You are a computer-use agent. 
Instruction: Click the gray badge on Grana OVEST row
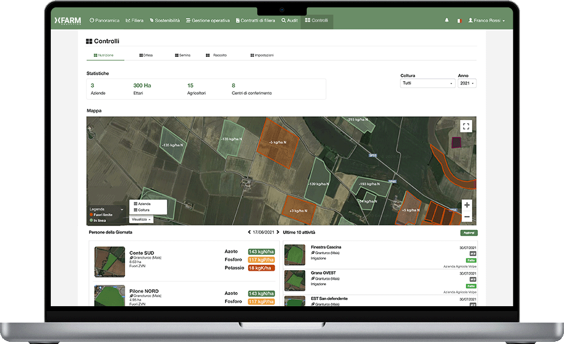473,280
